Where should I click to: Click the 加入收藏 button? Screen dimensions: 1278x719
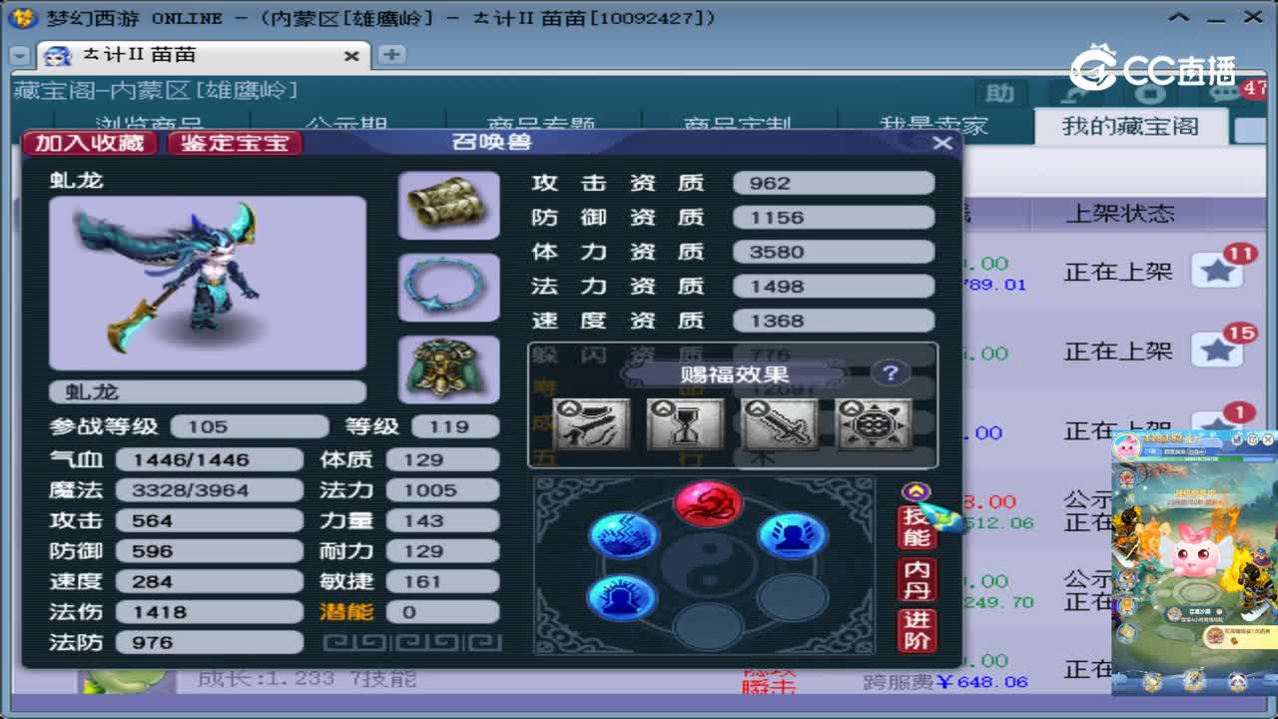[92, 143]
